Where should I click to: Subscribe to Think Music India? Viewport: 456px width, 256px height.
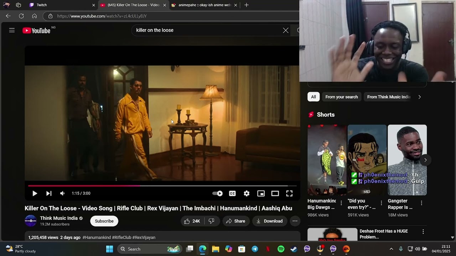104,221
